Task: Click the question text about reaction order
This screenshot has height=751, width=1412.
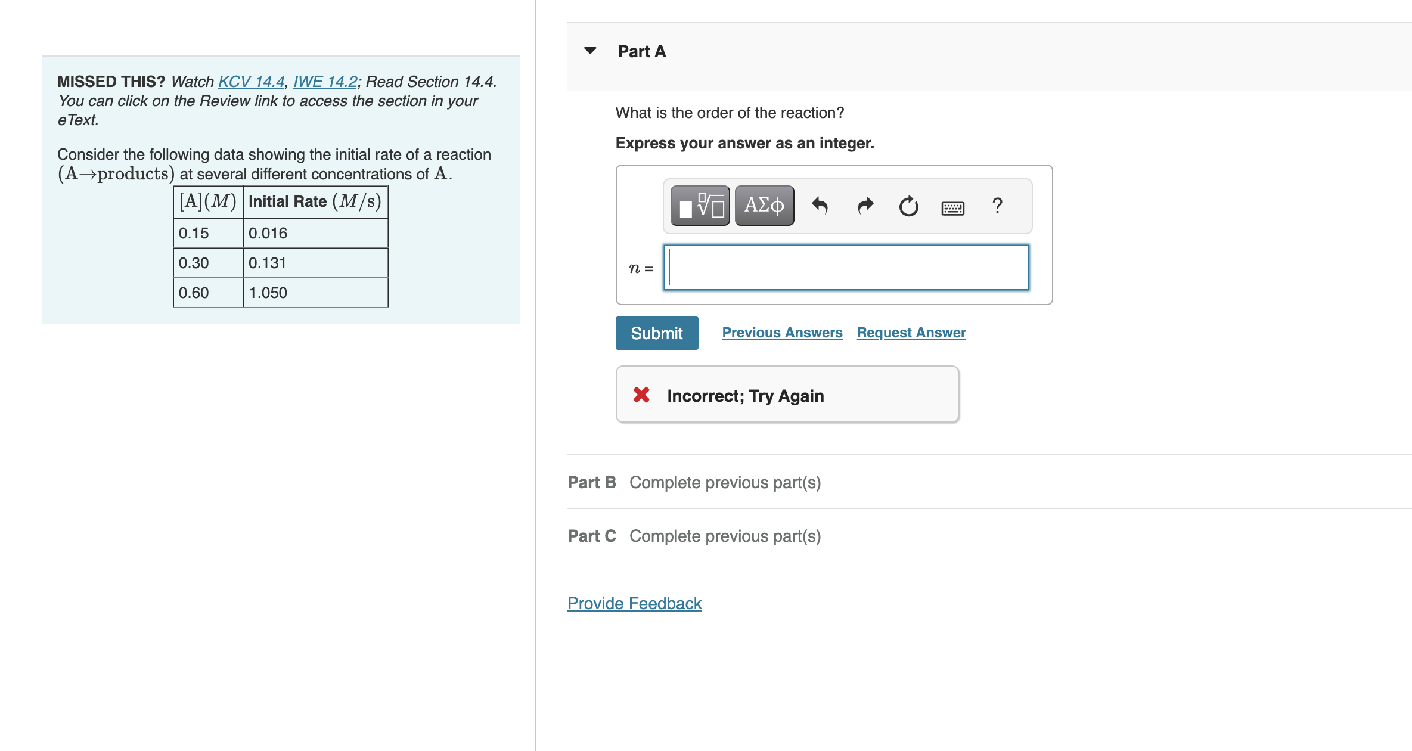Action: tap(730, 113)
